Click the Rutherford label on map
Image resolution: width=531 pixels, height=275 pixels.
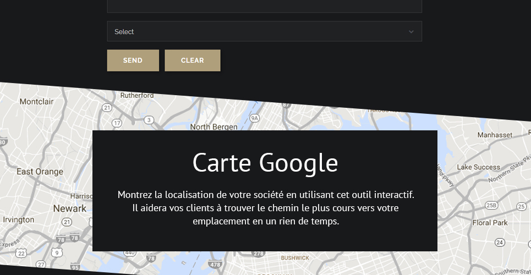coord(137,96)
